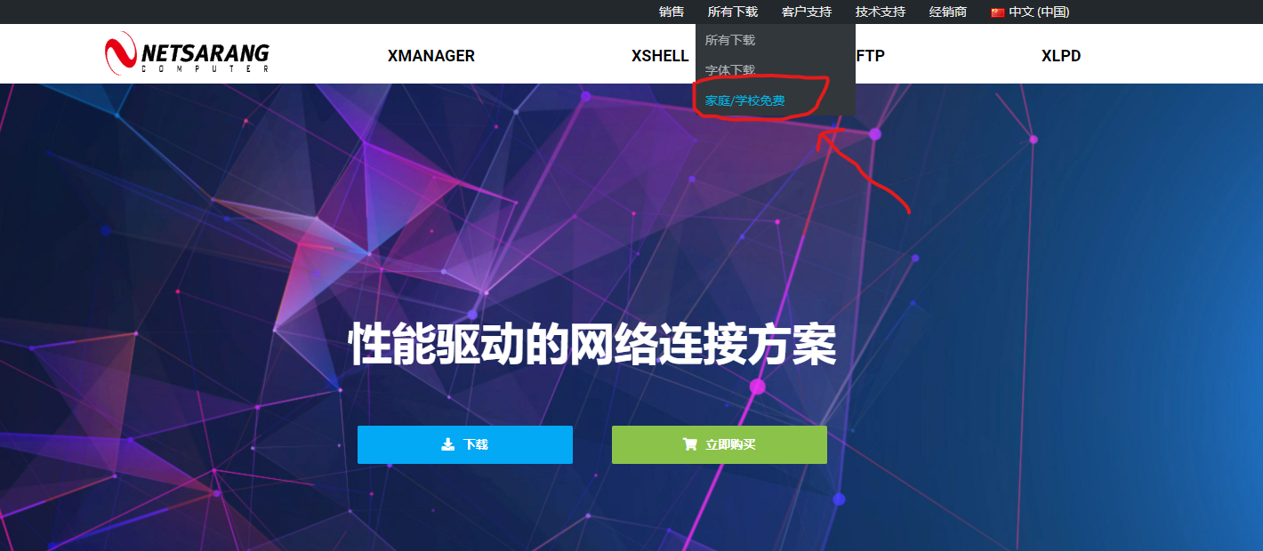Click the shopping cart icon on 立即购买 button
Viewport: 1263px width, 551px height.
(693, 444)
